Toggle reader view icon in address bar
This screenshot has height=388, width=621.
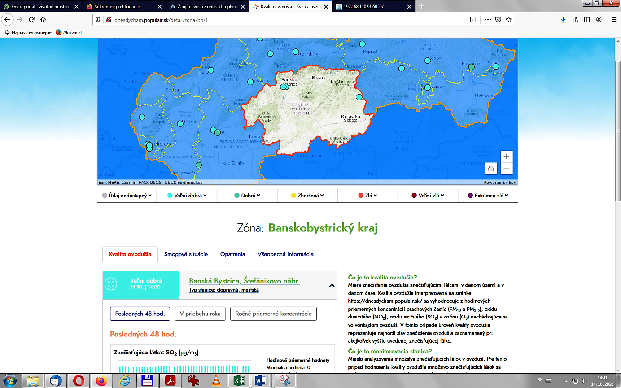click(x=472, y=20)
